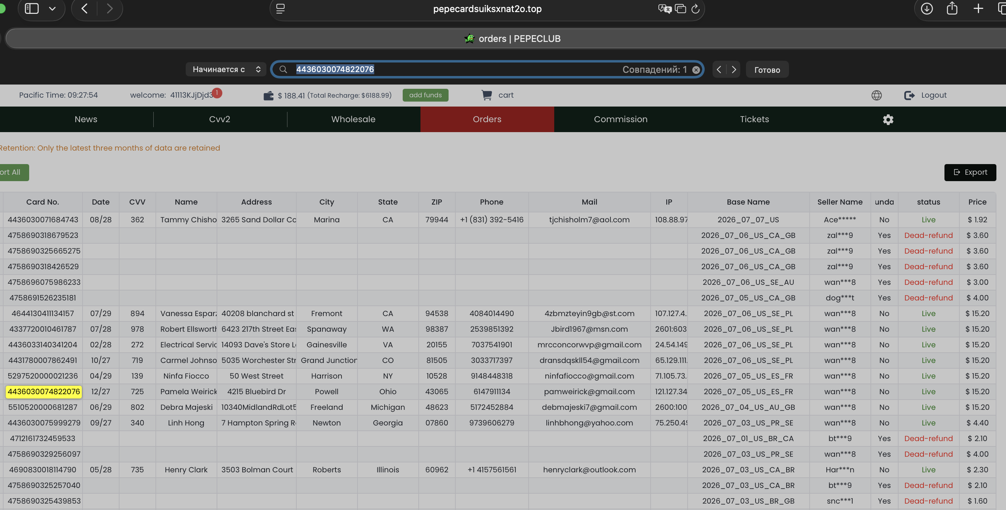Switch to the News tab
The image size is (1006, 510).
click(x=86, y=119)
